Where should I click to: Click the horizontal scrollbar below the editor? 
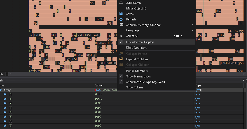tap(62, 74)
